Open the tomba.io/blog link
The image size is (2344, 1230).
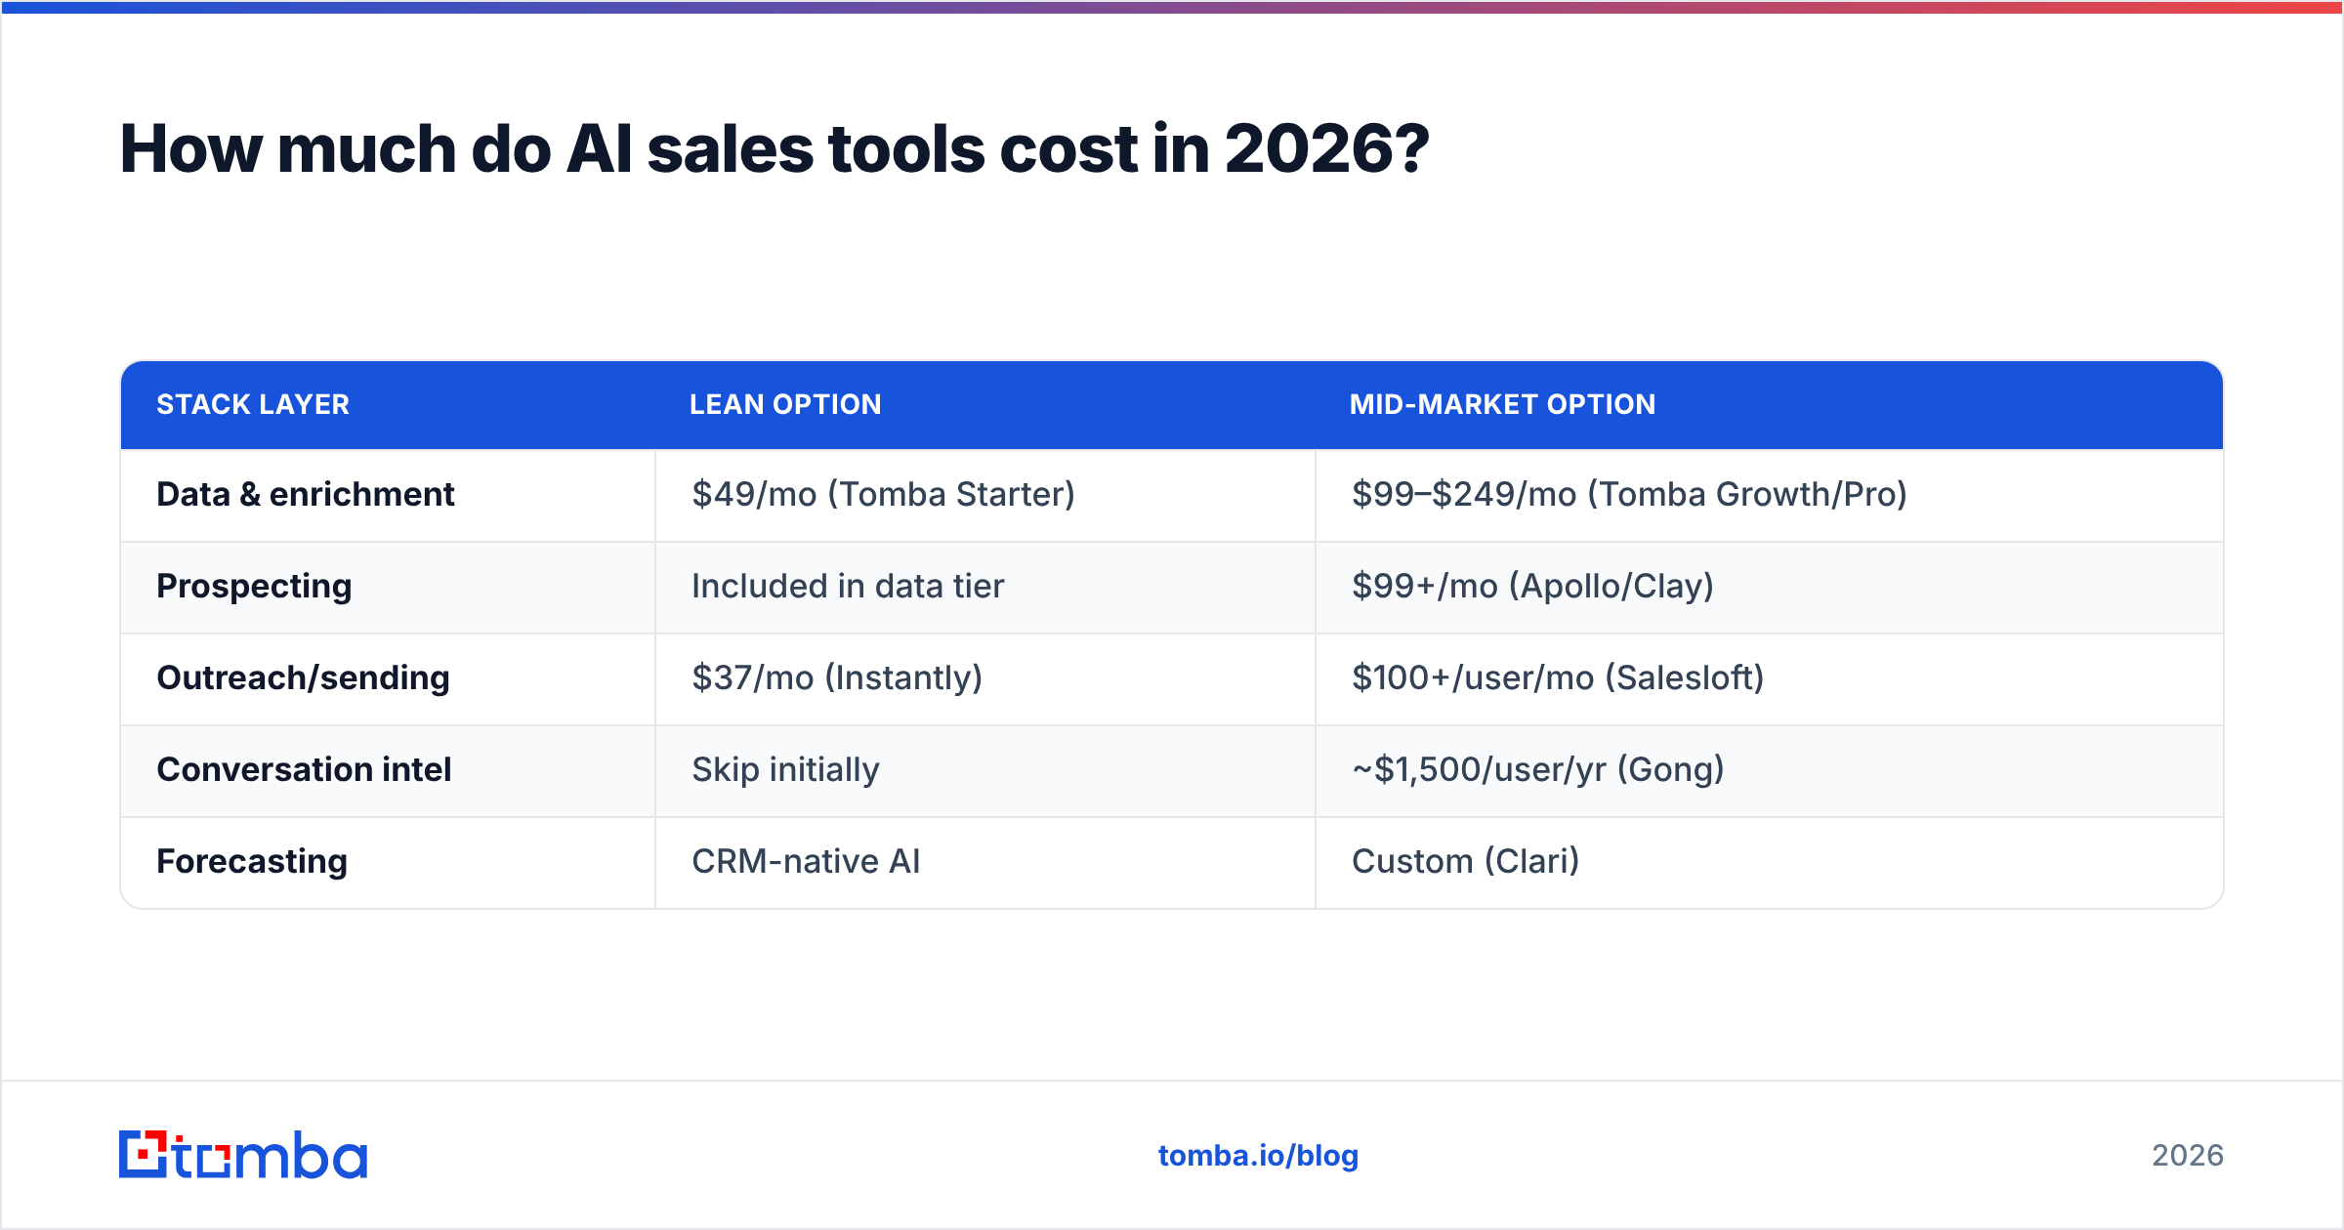pyautogui.click(x=1258, y=1156)
